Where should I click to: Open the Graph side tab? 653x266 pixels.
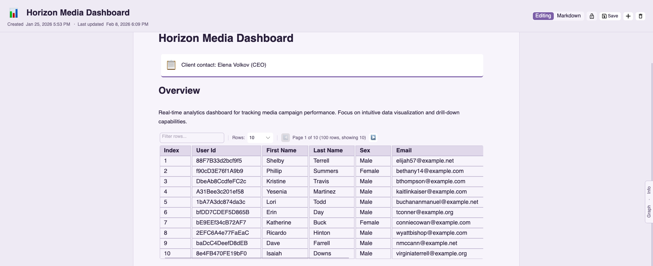pos(649,211)
